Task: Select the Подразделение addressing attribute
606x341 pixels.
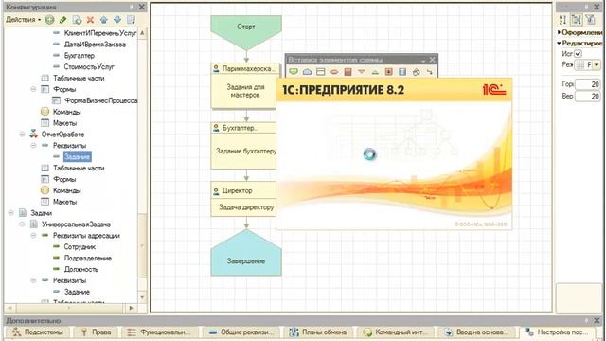Action: pyautogui.click(x=88, y=258)
